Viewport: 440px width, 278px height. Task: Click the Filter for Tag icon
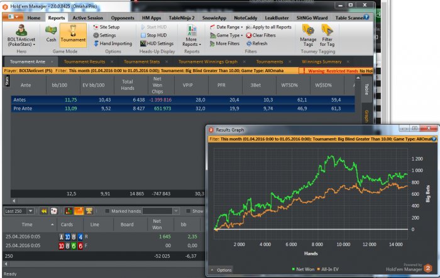[x=327, y=35]
